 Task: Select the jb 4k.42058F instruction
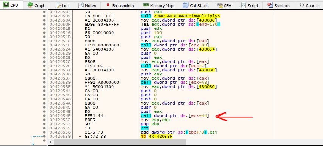pyautogui.click(x=156, y=136)
